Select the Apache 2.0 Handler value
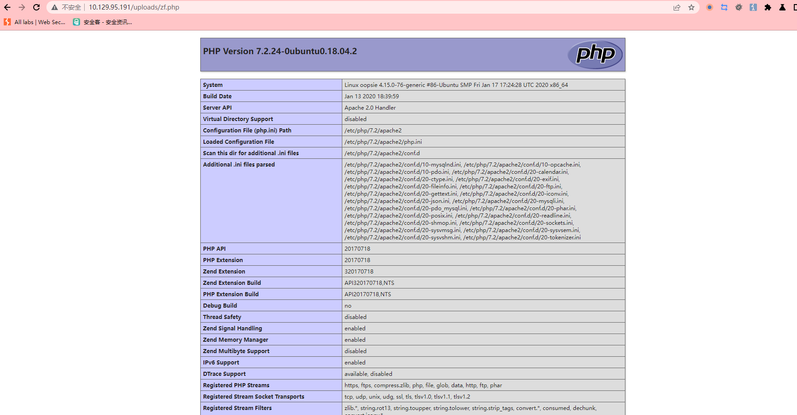The image size is (797, 415). coord(370,108)
